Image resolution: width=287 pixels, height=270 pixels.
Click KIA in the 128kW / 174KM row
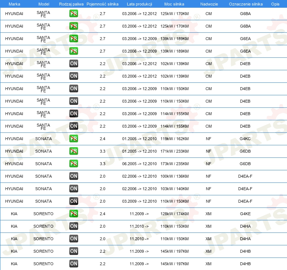tap(14, 214)
